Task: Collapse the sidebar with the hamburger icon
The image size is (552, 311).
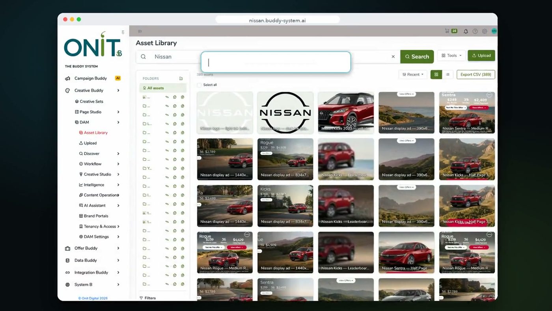Action: click(140, 31)
